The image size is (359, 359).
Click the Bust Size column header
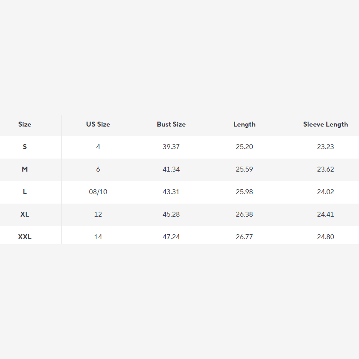click(171, 124)
